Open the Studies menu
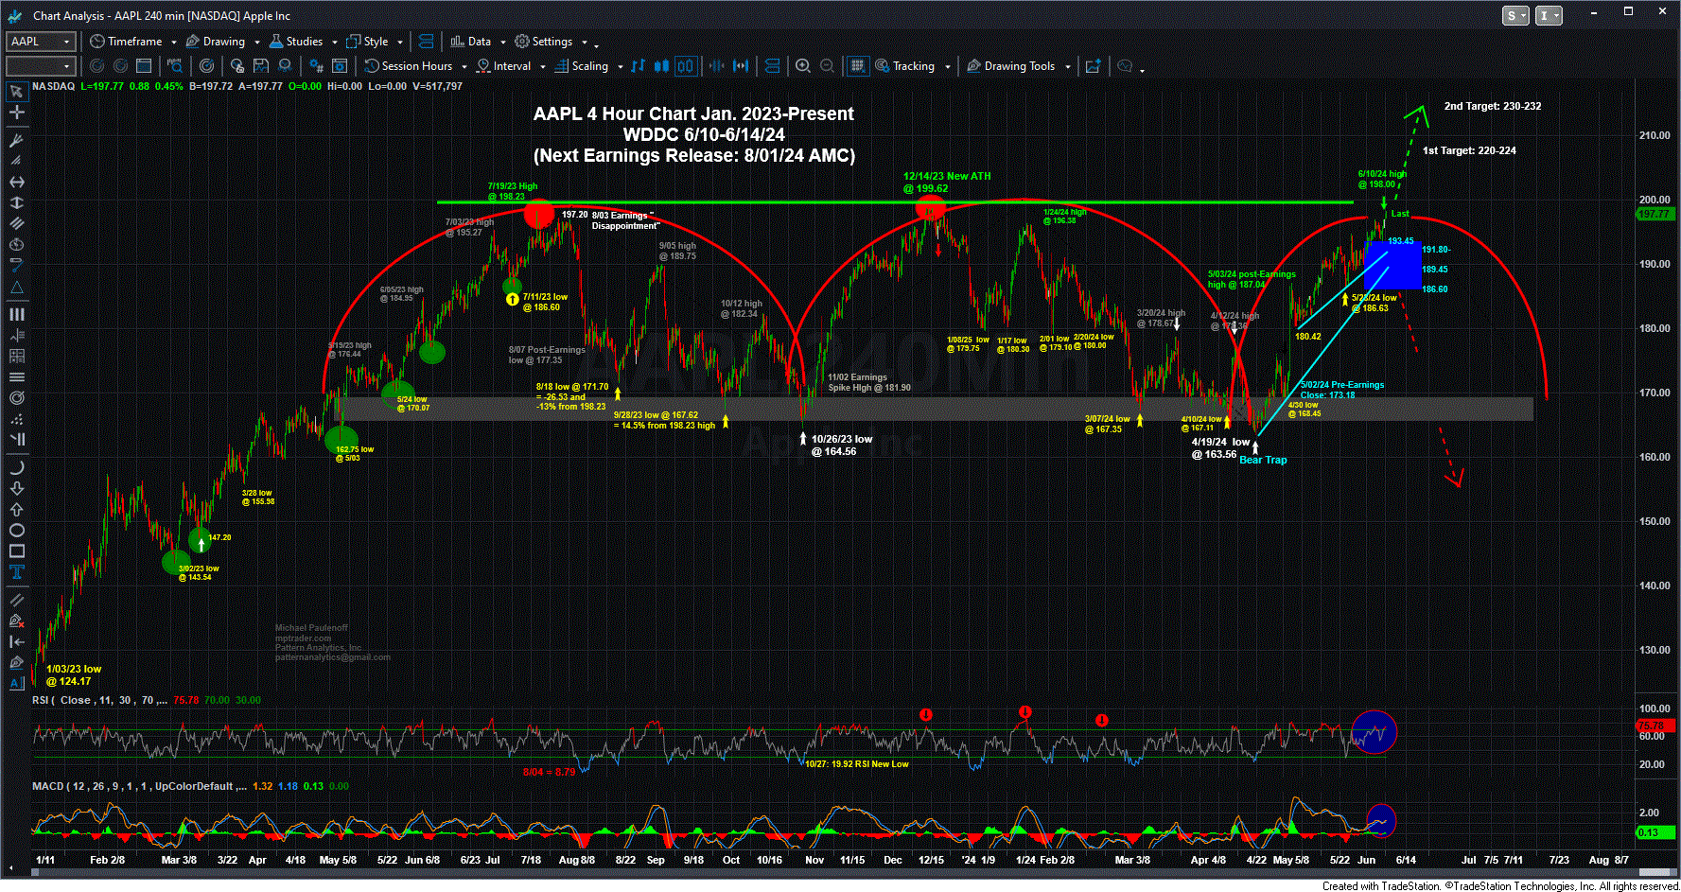Screen dimensions: 1681x892 296,42
